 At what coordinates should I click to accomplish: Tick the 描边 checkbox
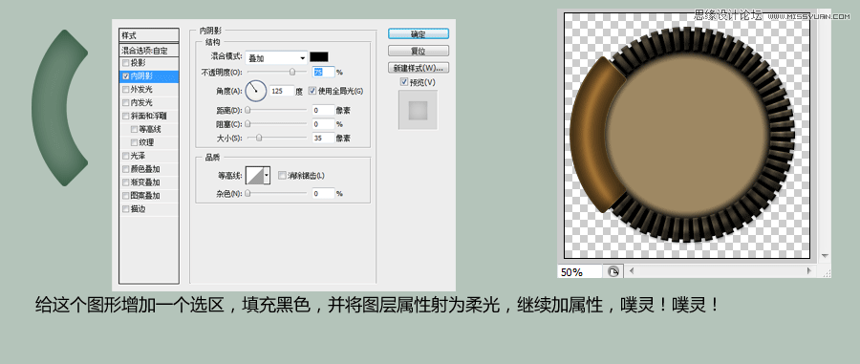(x=126, y=209)
